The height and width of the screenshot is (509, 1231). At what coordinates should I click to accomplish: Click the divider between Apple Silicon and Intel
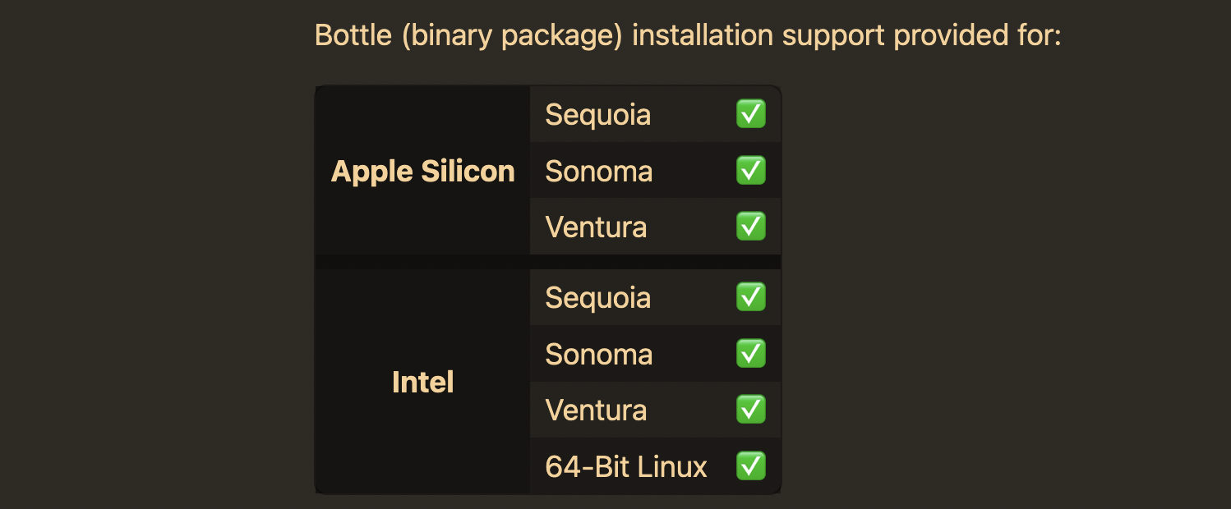click(x=548, y=262)
